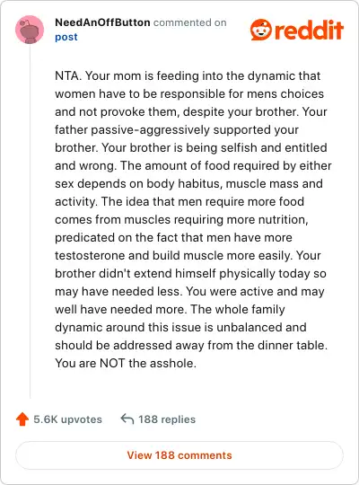Click the reply arrow icon beside 188 replies
This screenshot has height=485, width=359.
[127, 419]
